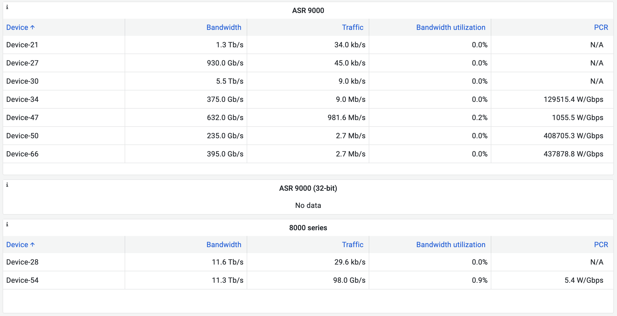Sort 8000 series table by Traffic
Viewport: 617px width, 316px height.
[352, 245]
